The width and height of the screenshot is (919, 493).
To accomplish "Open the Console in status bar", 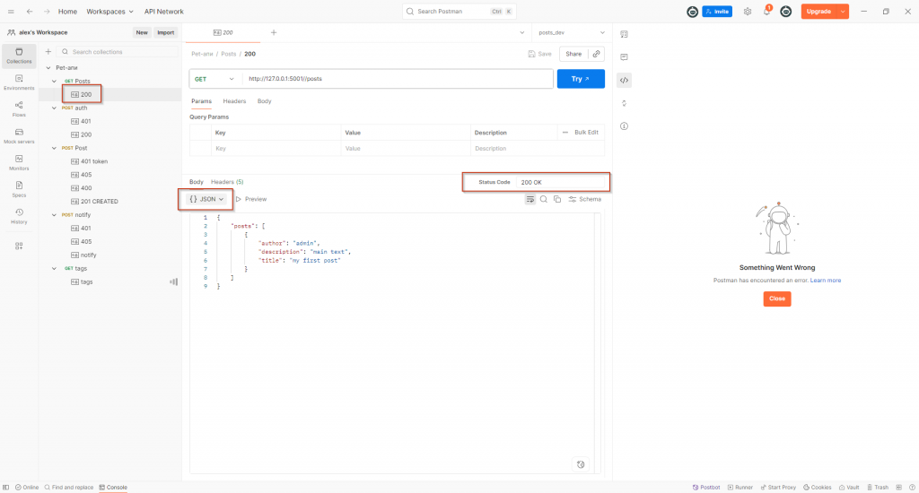I will pos(113,487).
